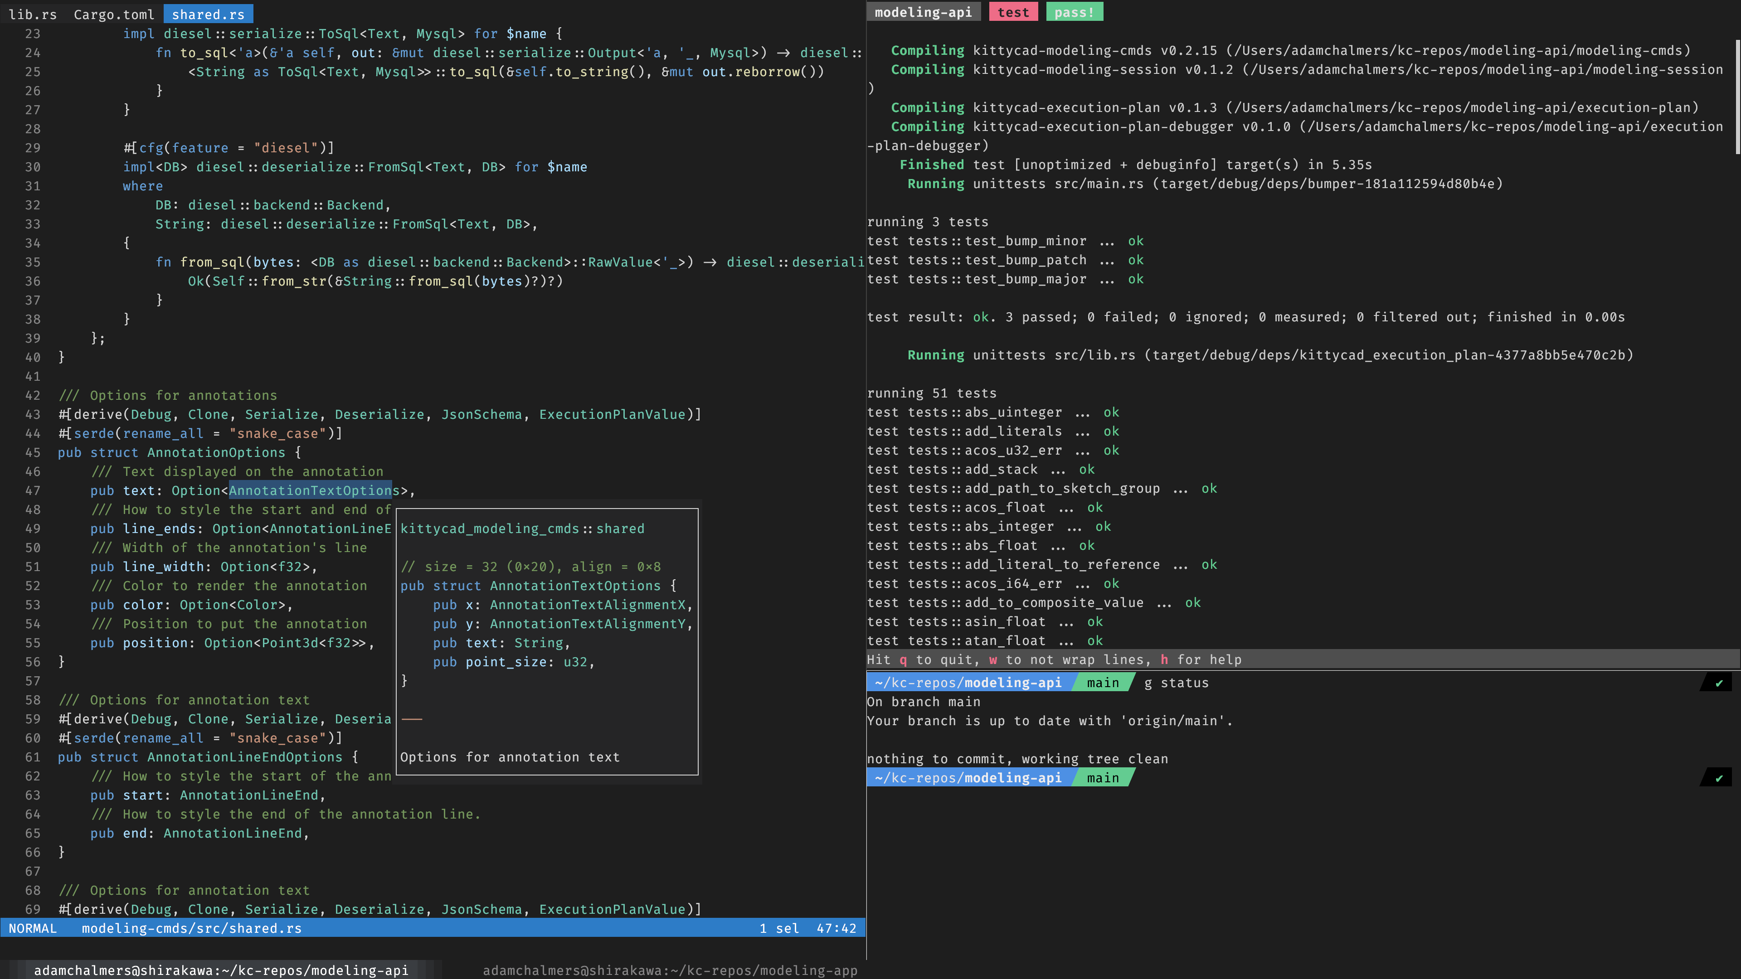1741x979 pixels.
Task: Click the 'g status' command text
Action: point(1176,683)
